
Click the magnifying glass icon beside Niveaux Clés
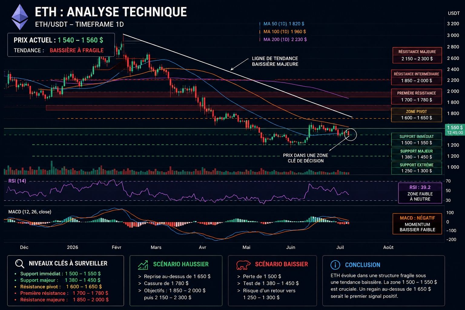point(20,264)
